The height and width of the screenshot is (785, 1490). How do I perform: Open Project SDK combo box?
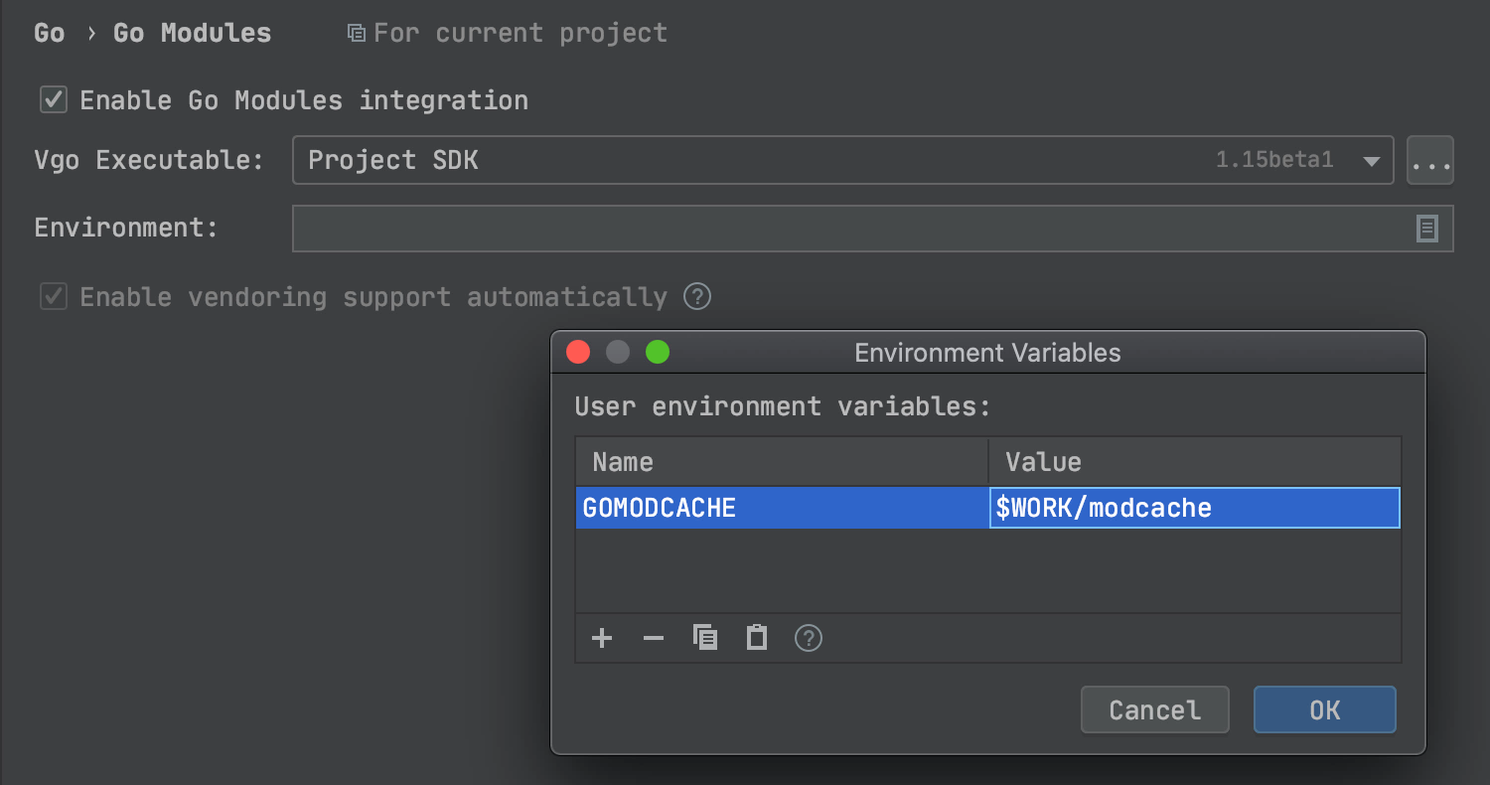point(755,161)
